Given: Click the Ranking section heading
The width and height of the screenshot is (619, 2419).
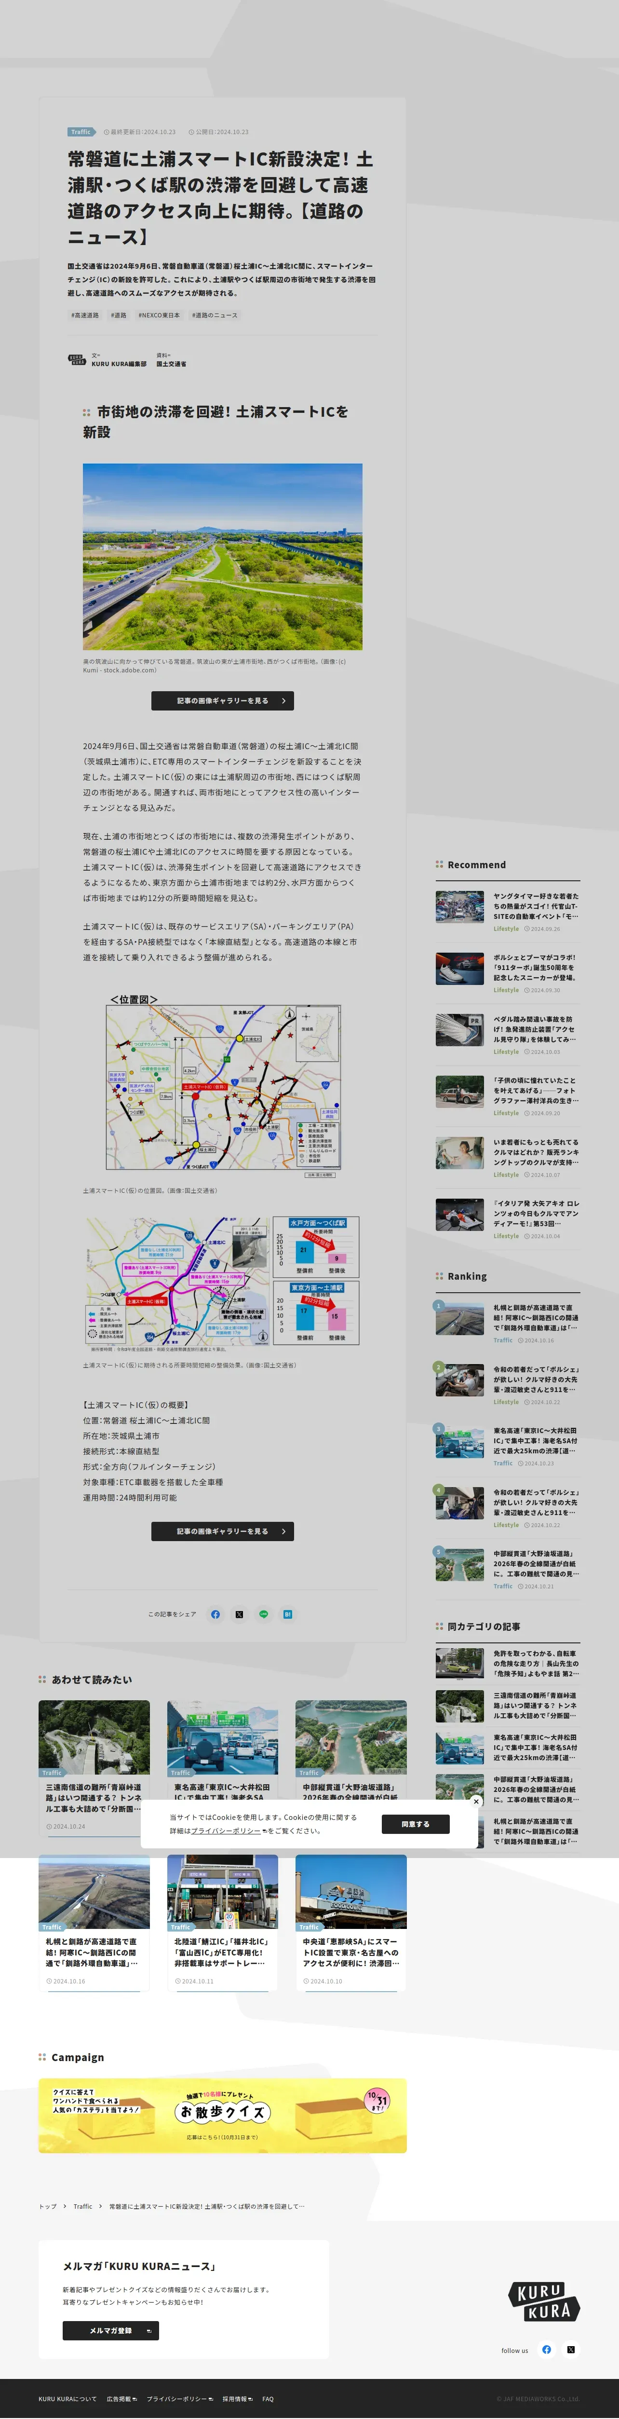Looking at the screenshot, I should click(x=466, y=1276).
